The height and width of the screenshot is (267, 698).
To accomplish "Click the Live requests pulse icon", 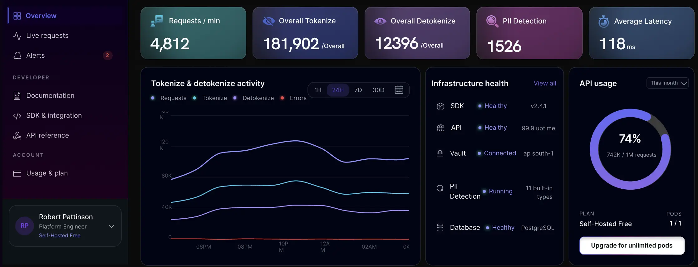I will [17, 36].
